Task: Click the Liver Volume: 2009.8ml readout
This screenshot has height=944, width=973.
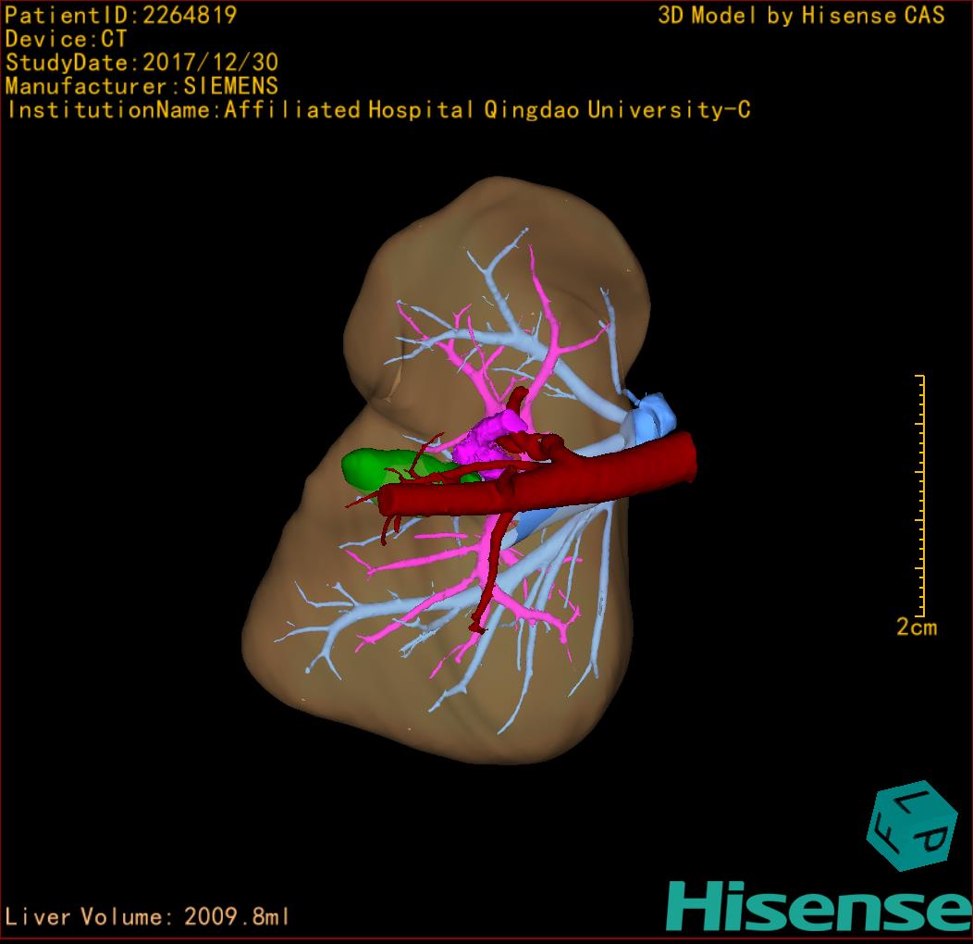Action: pos(148,917)
